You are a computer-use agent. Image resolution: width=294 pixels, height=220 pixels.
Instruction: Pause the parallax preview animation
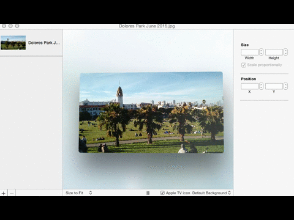pyautogui.click(x=148, y=193)
